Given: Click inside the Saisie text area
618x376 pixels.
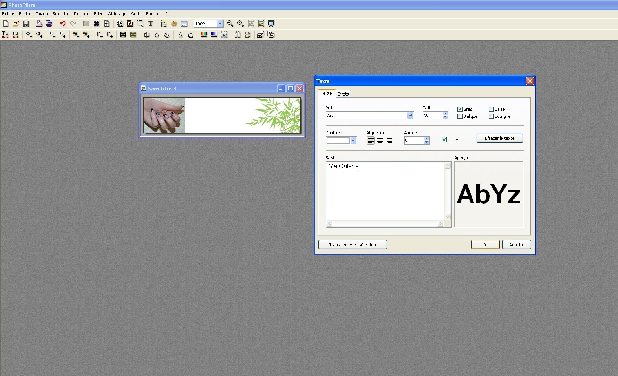Looking at the screenshot, I should pyautogui.click(x=385, y=192).
